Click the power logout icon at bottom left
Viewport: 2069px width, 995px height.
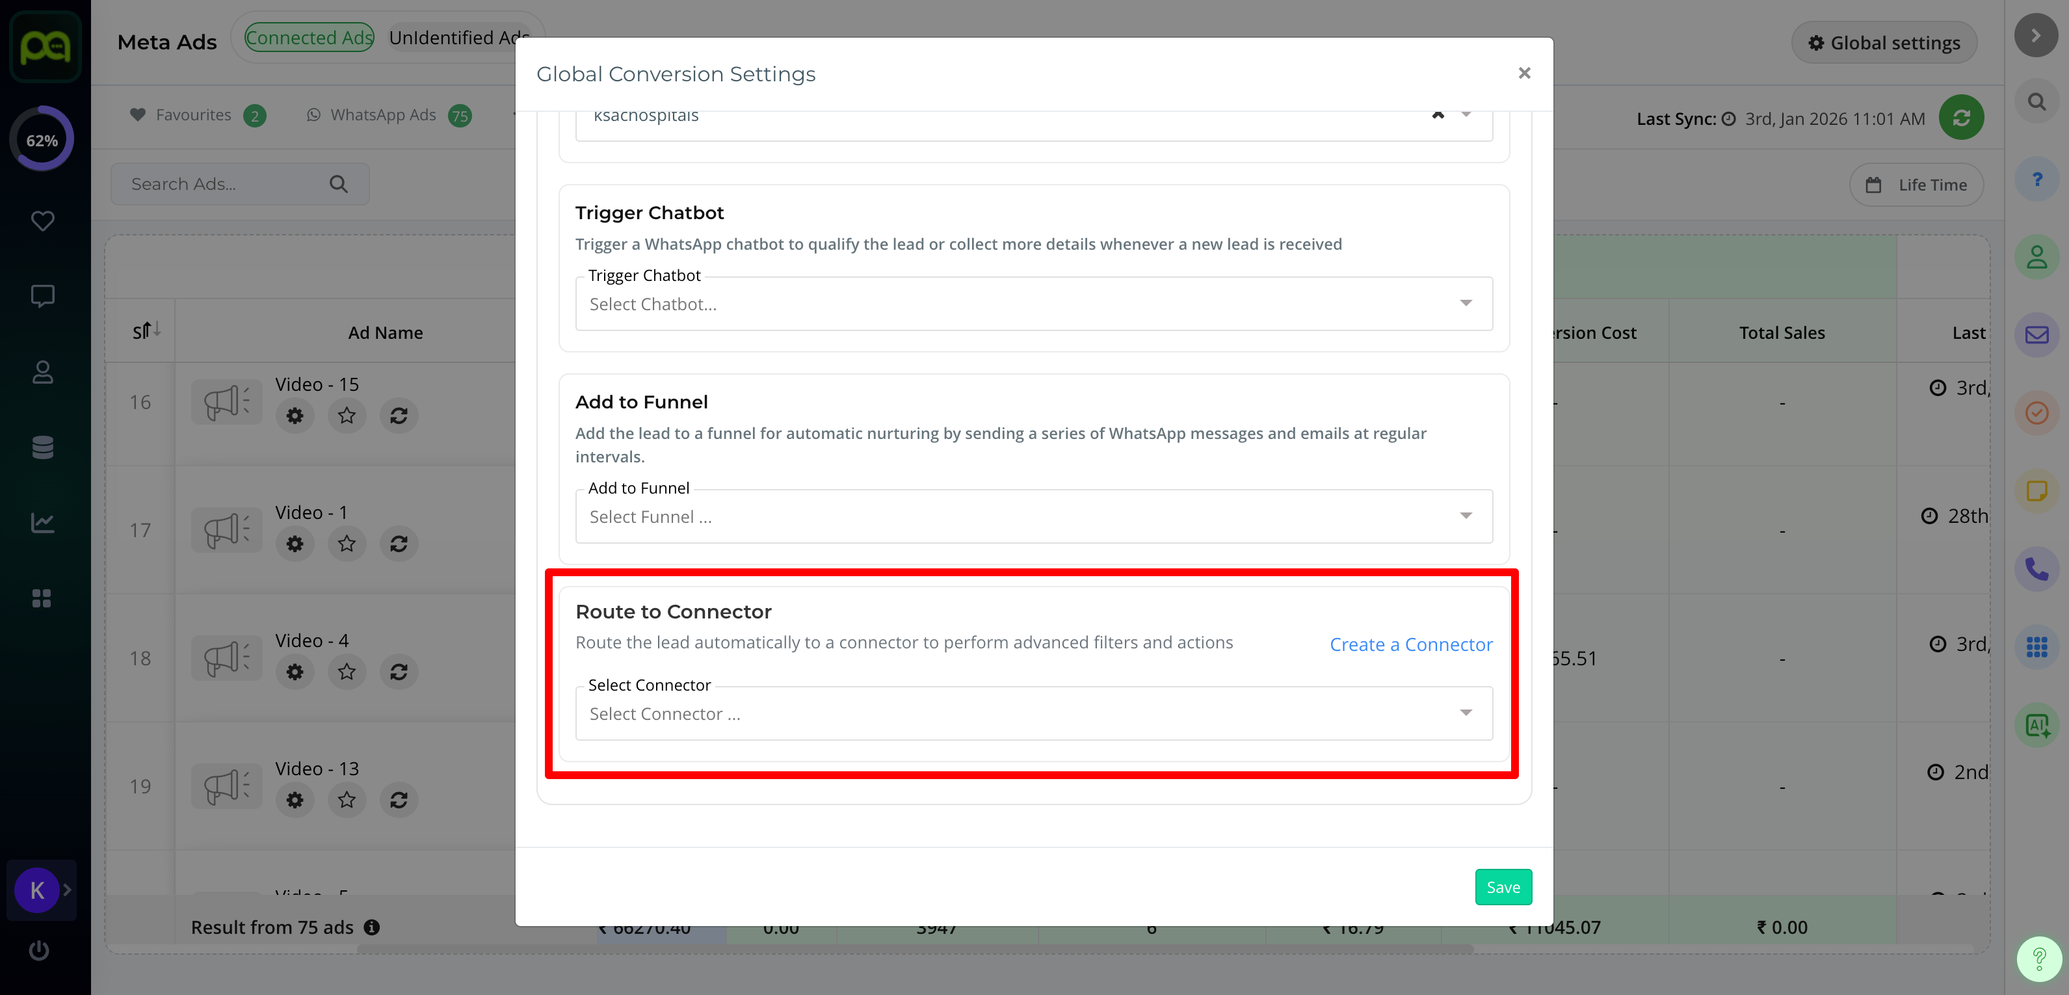[x=40, y=951]
